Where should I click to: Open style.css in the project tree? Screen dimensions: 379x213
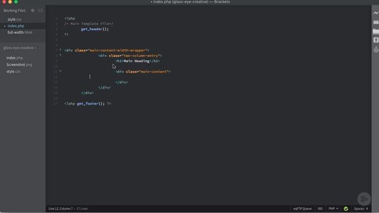(x=14, y=72)
